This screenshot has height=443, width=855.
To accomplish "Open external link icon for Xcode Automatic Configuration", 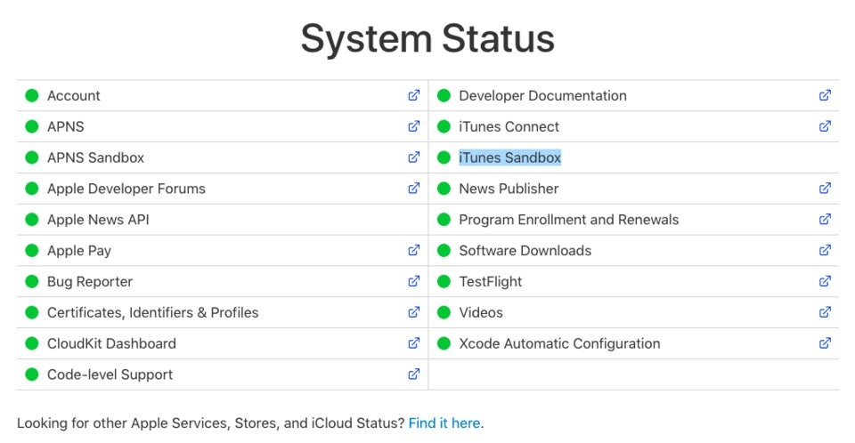I will pyautogui.click(x=825, y=343).
